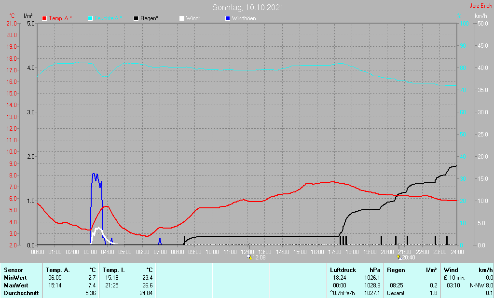Click the 03:10 wind maximum time

tap(453, 285)
